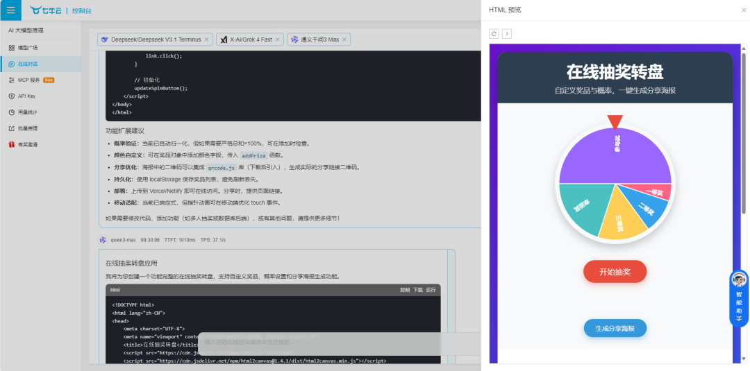750x371 pixels.
Task: Open MCP 服务 sidebar item
Action: pos(30,80)
